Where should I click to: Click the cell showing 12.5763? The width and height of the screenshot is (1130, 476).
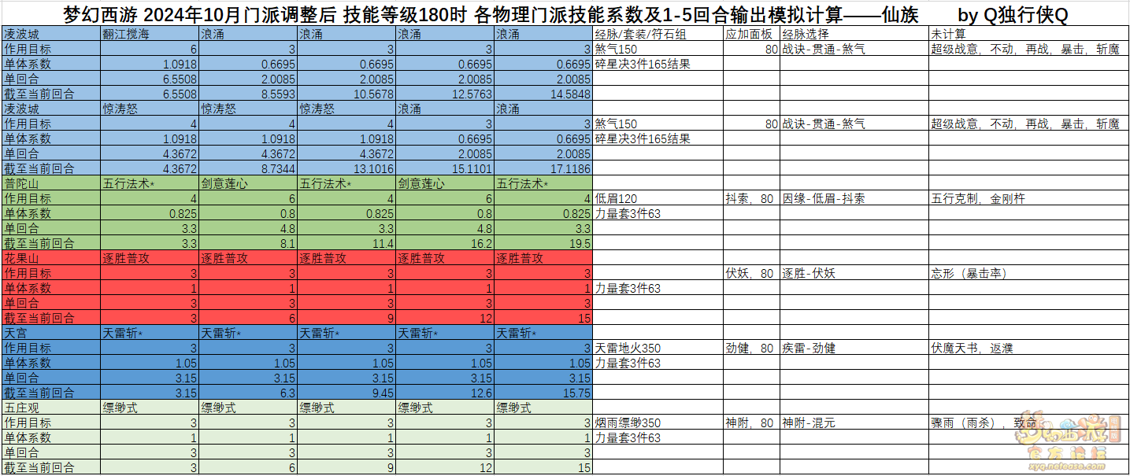pyautogui.click(x=444, y=94)
